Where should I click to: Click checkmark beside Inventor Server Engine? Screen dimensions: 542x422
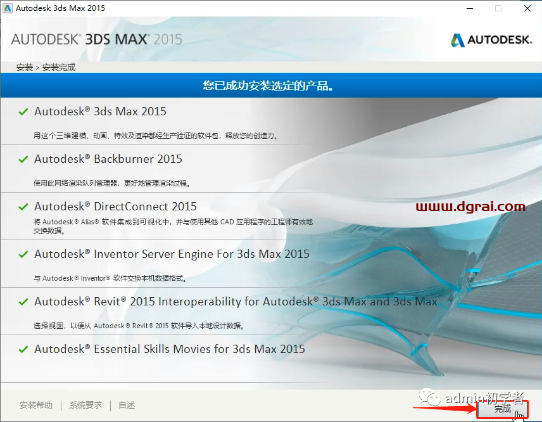pos(23,254)
